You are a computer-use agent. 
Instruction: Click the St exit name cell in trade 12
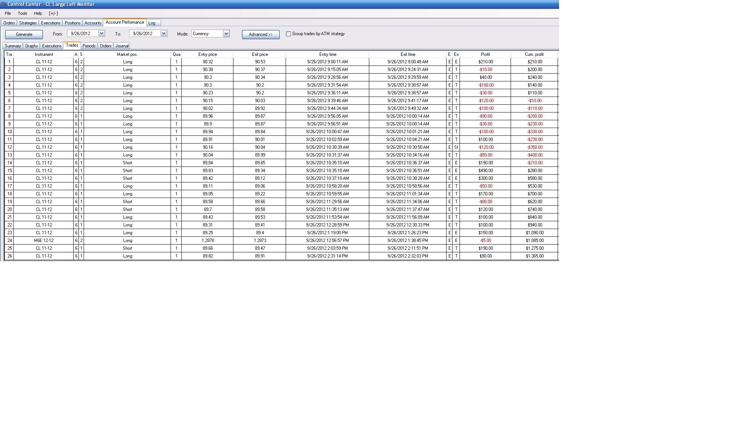coord(456,147)
